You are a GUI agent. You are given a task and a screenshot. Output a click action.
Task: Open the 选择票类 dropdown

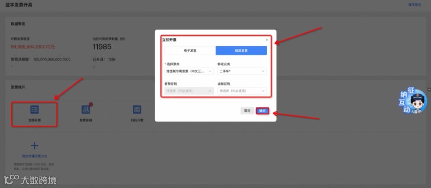click(189, 71)
